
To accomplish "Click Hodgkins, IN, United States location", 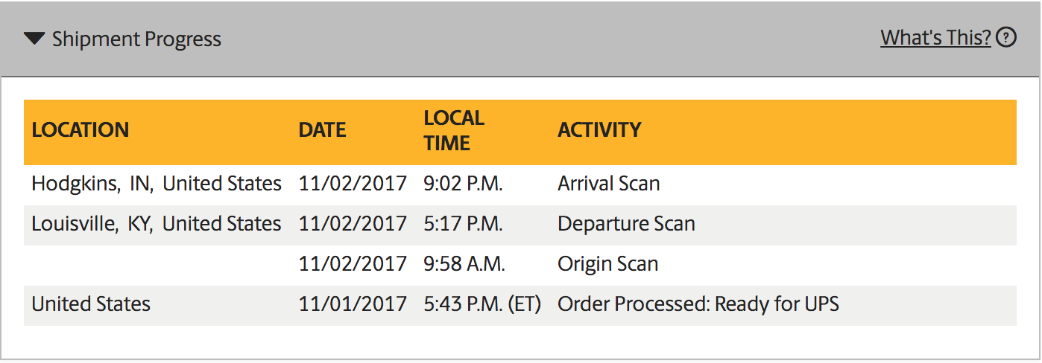I will pos(157,184).
